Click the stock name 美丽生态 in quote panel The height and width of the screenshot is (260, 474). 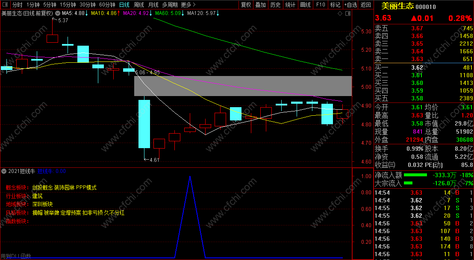pos(397,6)
